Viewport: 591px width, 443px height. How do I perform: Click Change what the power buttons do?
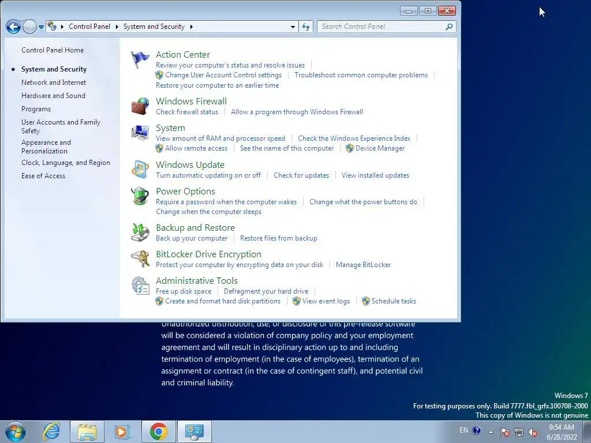point(363,202)
